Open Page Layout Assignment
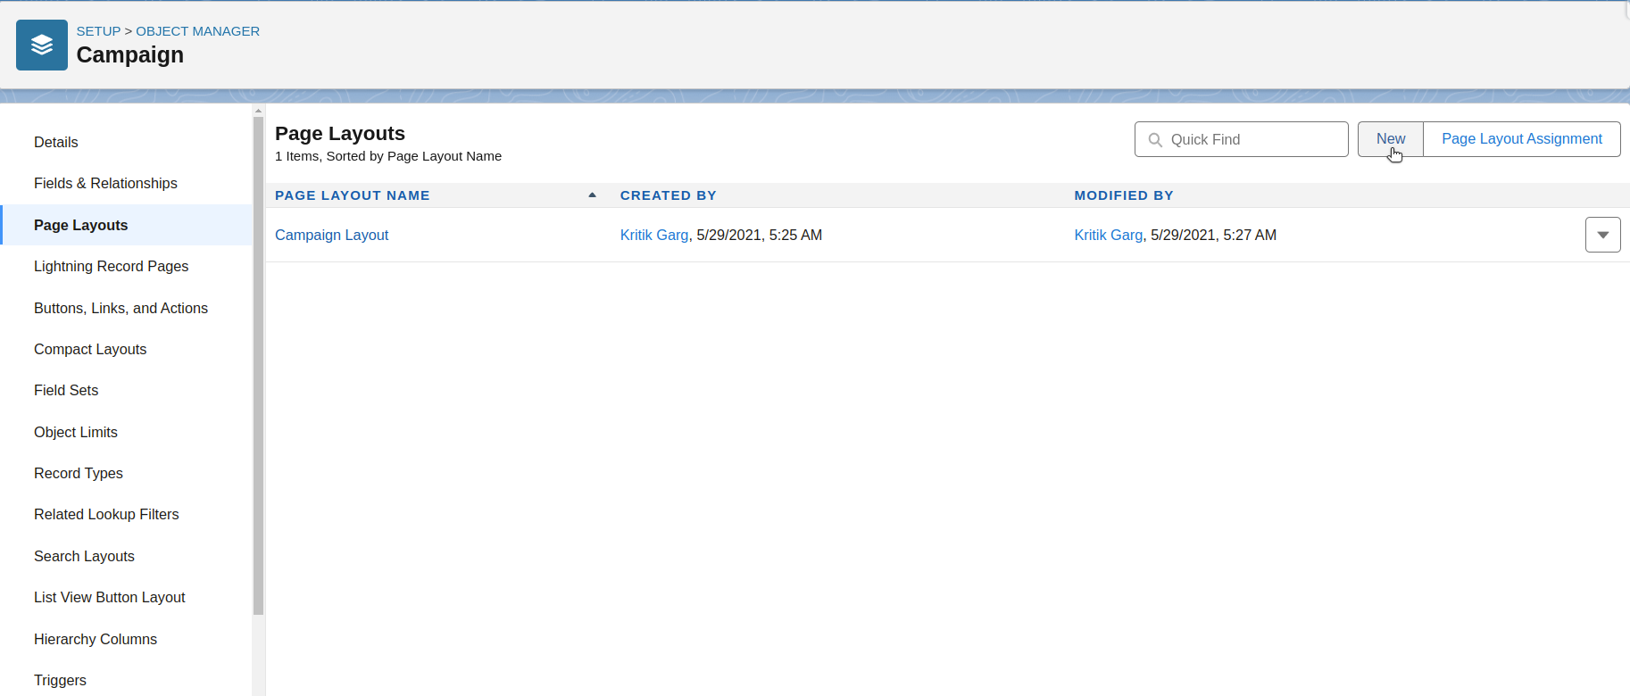 1521,139
